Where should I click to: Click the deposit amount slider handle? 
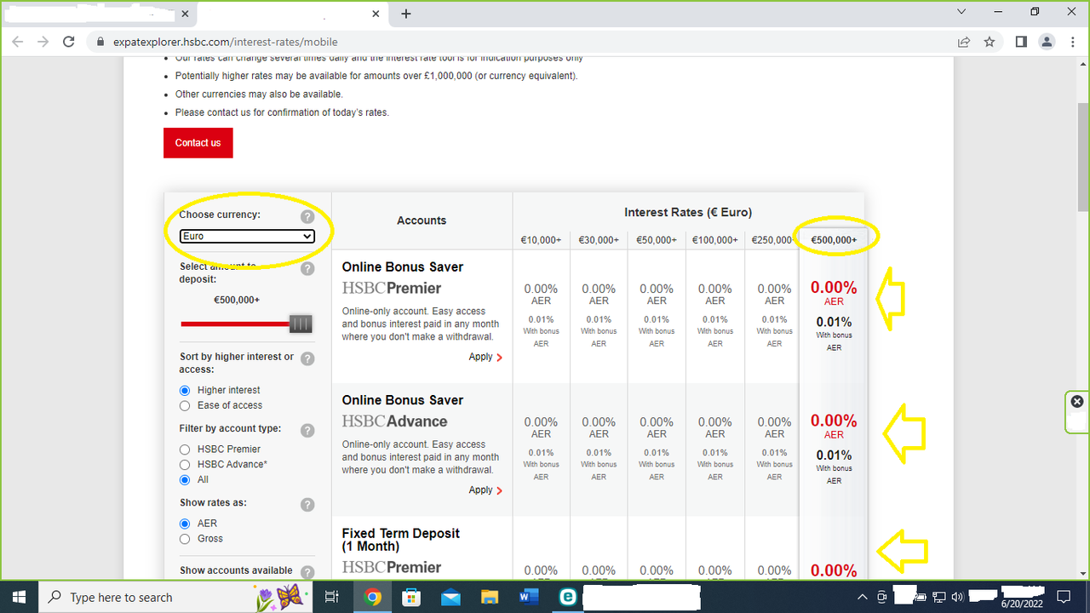coord(301,324)
